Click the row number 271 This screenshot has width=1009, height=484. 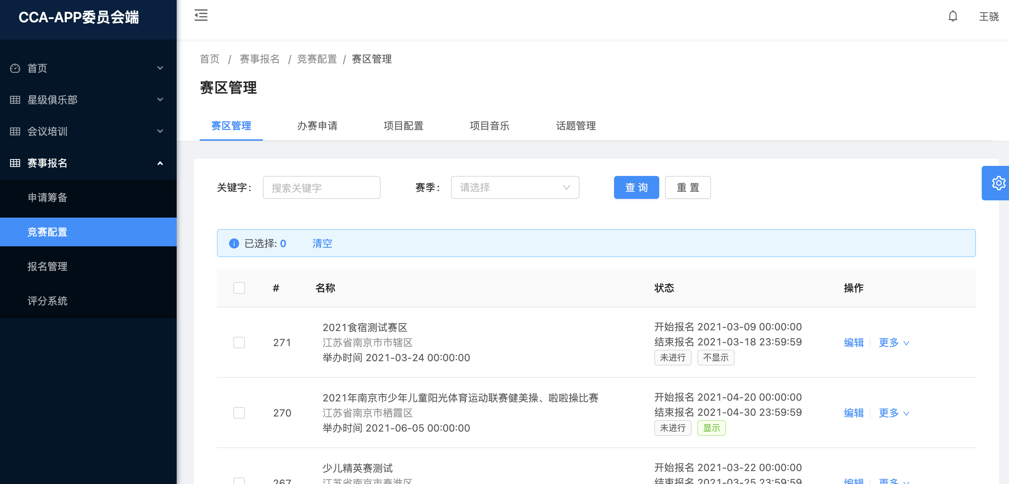[282, 343]
